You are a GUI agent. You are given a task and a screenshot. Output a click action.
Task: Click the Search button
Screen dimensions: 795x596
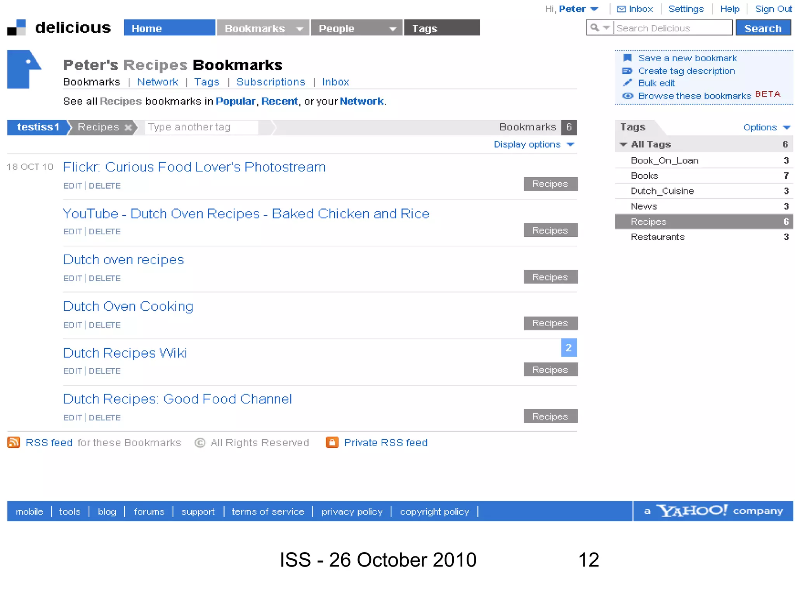(x=763, y=28)
